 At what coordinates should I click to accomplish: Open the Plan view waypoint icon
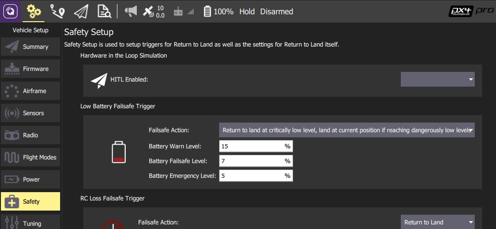point(57,11)
